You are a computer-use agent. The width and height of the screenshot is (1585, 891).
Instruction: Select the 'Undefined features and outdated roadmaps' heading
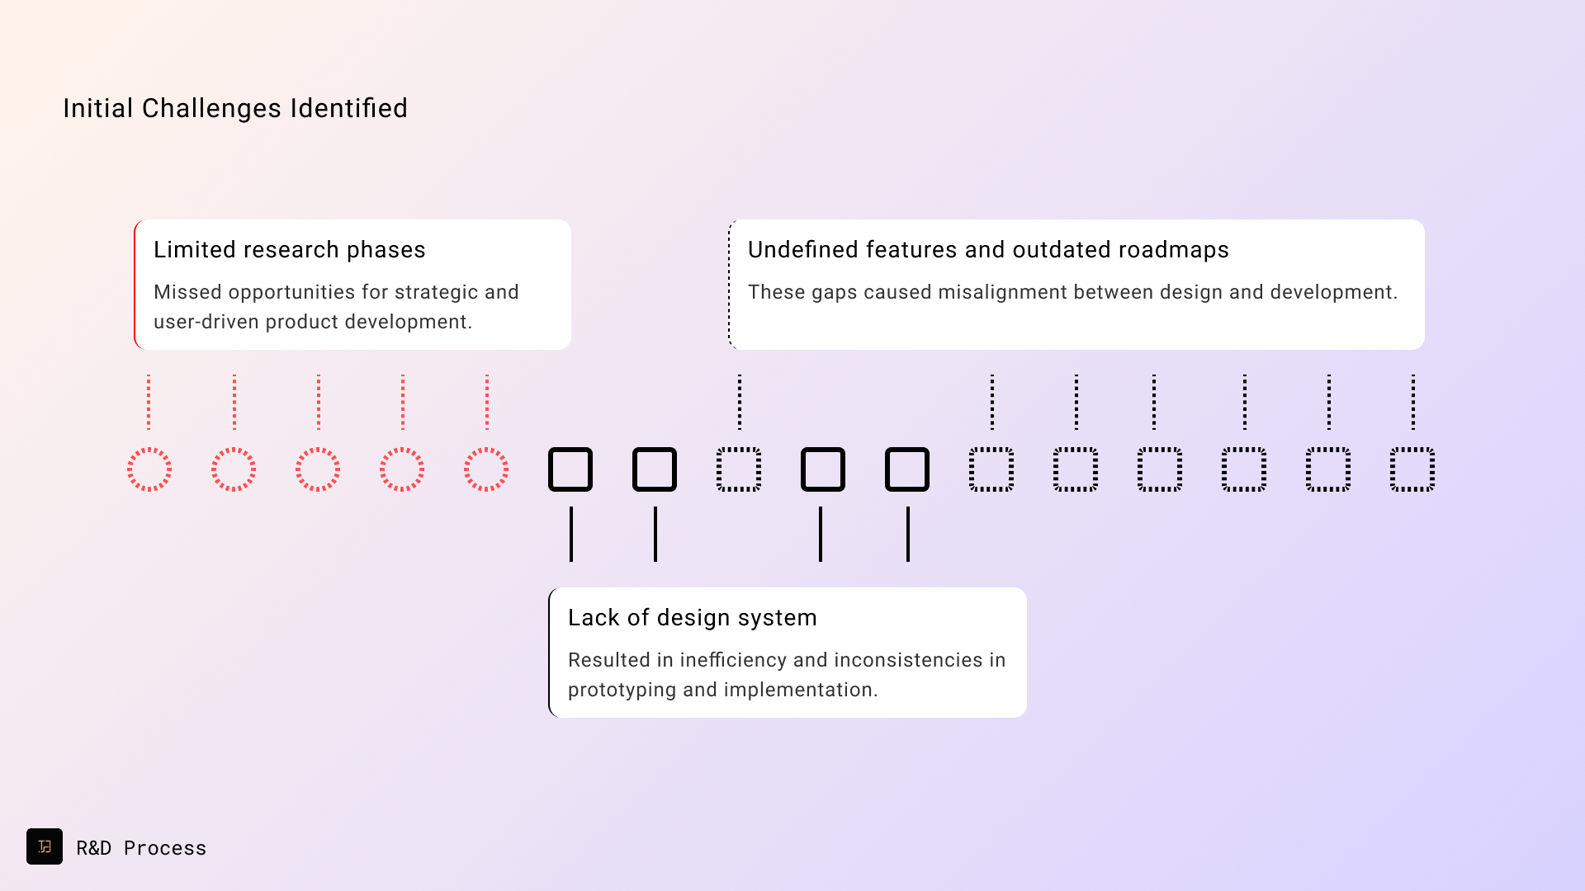pos(988,249)
